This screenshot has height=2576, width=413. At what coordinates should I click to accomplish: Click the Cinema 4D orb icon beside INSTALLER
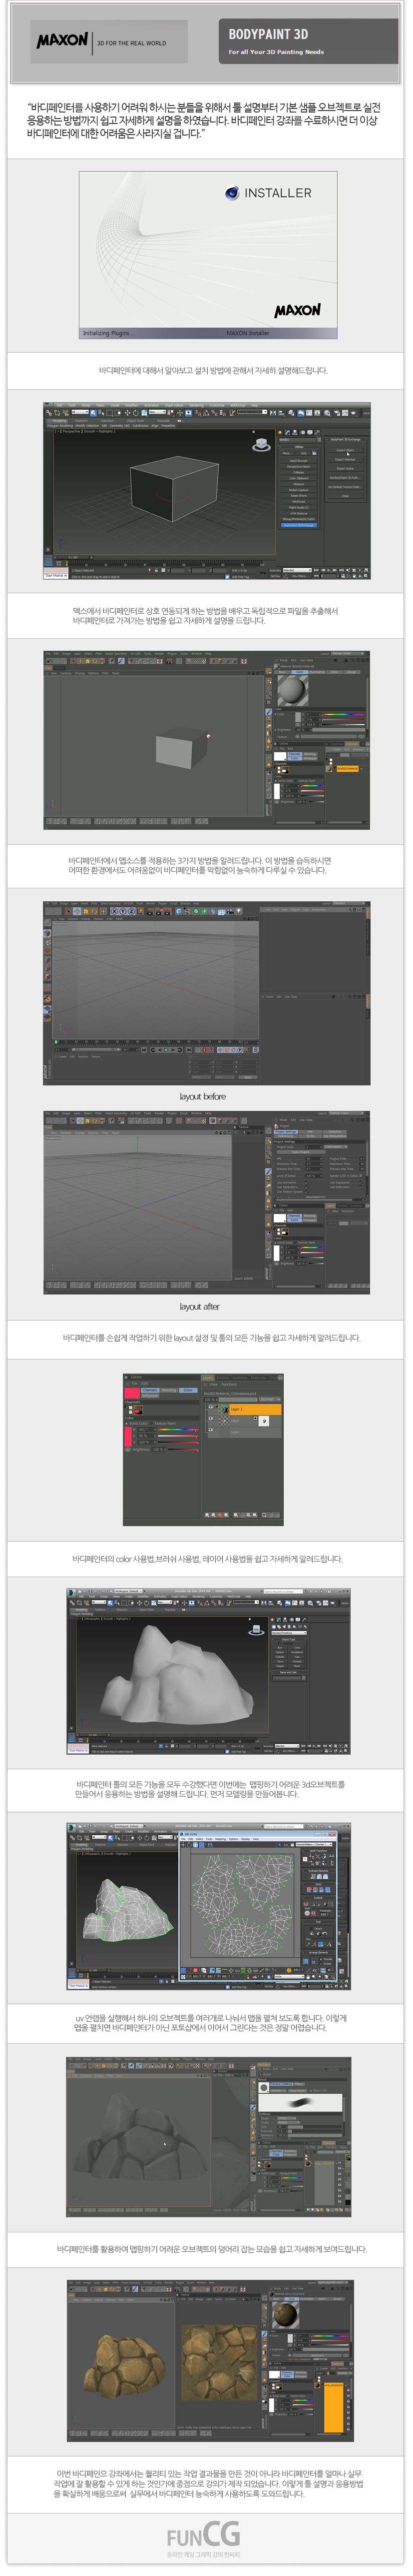231,193
